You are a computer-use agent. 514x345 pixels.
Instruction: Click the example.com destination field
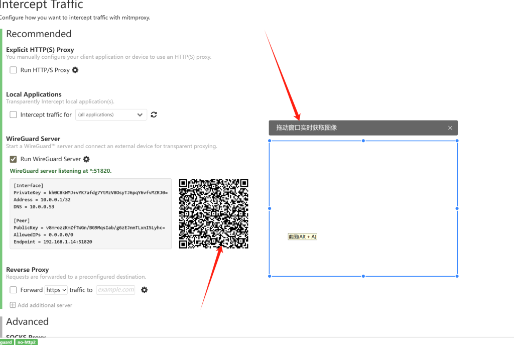coord(115,290)
